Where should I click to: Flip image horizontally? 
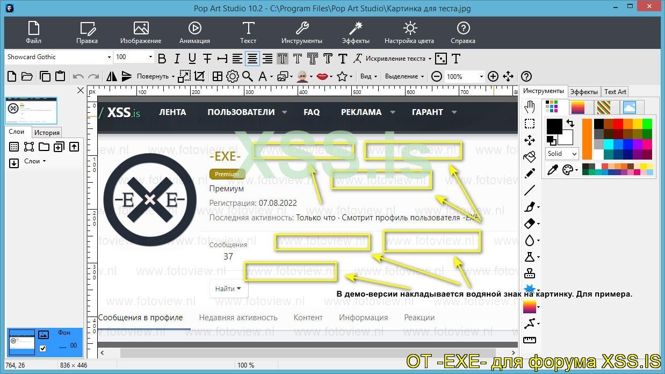112,76
